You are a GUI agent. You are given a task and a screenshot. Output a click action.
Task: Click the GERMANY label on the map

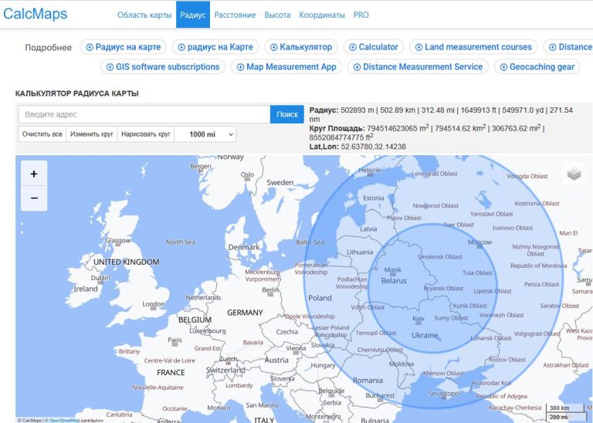point(245,313)
